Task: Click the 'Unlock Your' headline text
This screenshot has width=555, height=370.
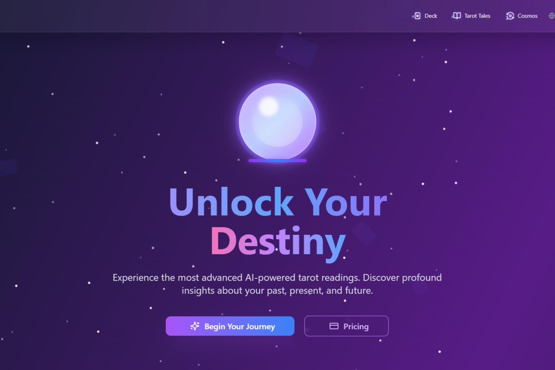Action: 278,202
